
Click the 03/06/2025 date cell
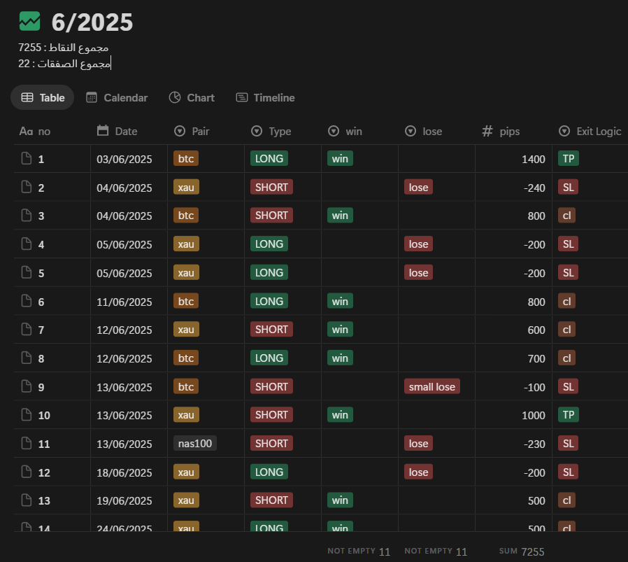click(x=124, y=159)
